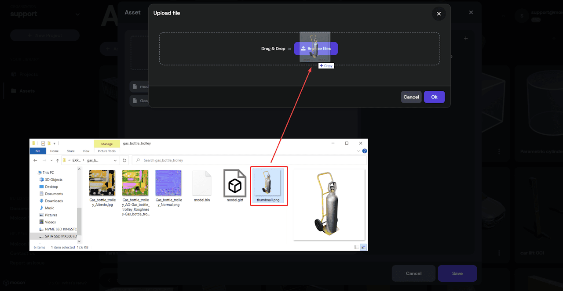Cancel the Upload file dialog
The image size is (563, 291).
(411, 97)
